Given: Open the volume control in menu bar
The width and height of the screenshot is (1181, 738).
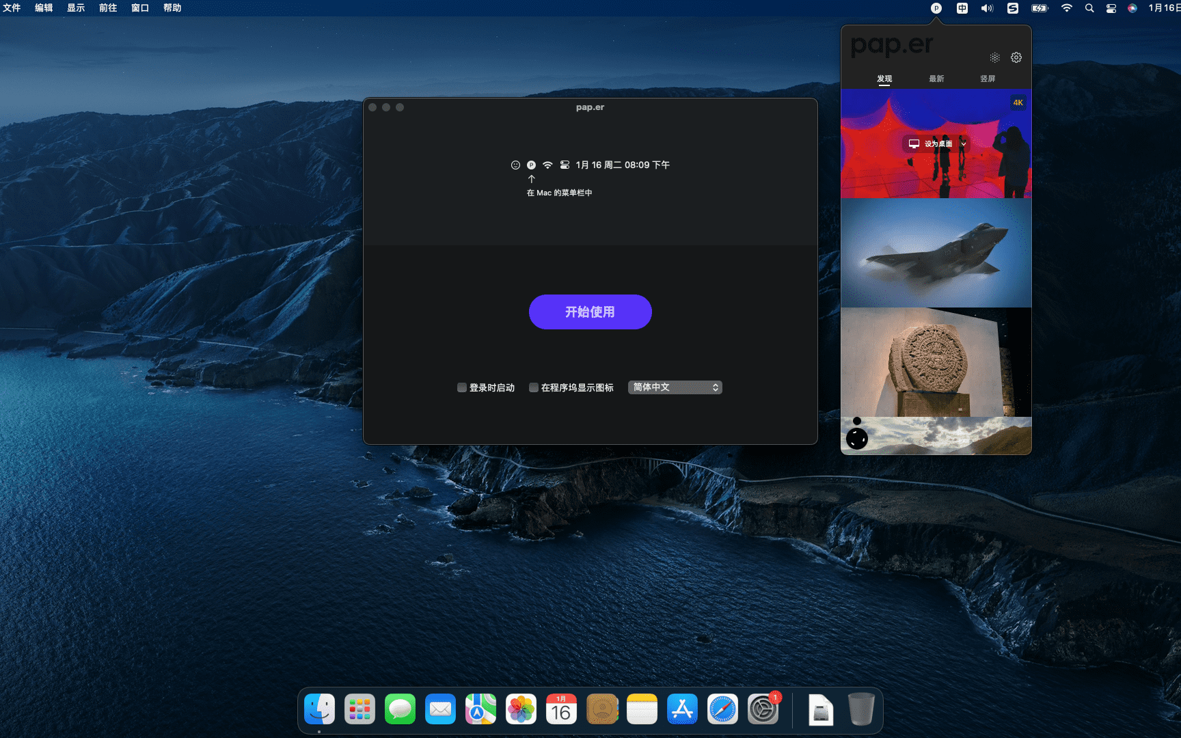Looking at the screenshot, I should pyautogui.click(x=987, y=8).
